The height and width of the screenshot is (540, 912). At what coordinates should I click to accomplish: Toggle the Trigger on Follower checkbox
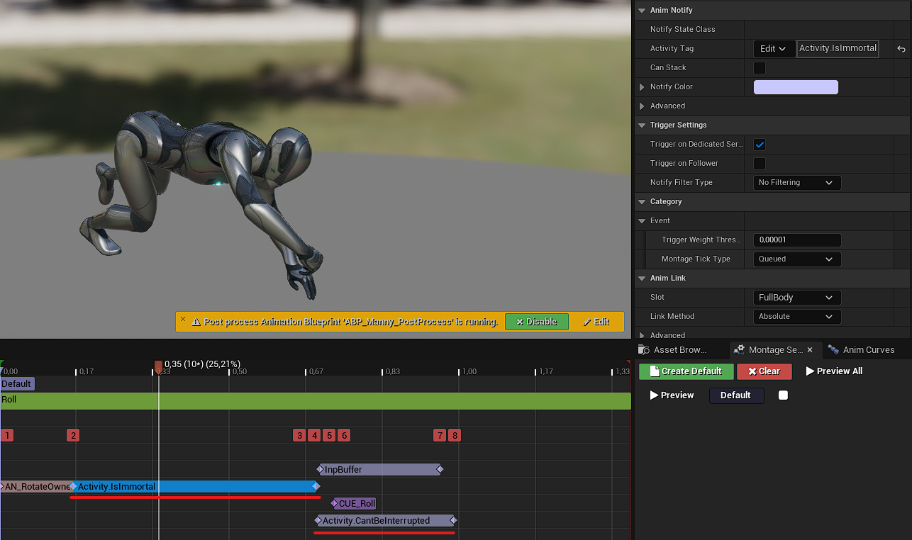tap(760, 164)
